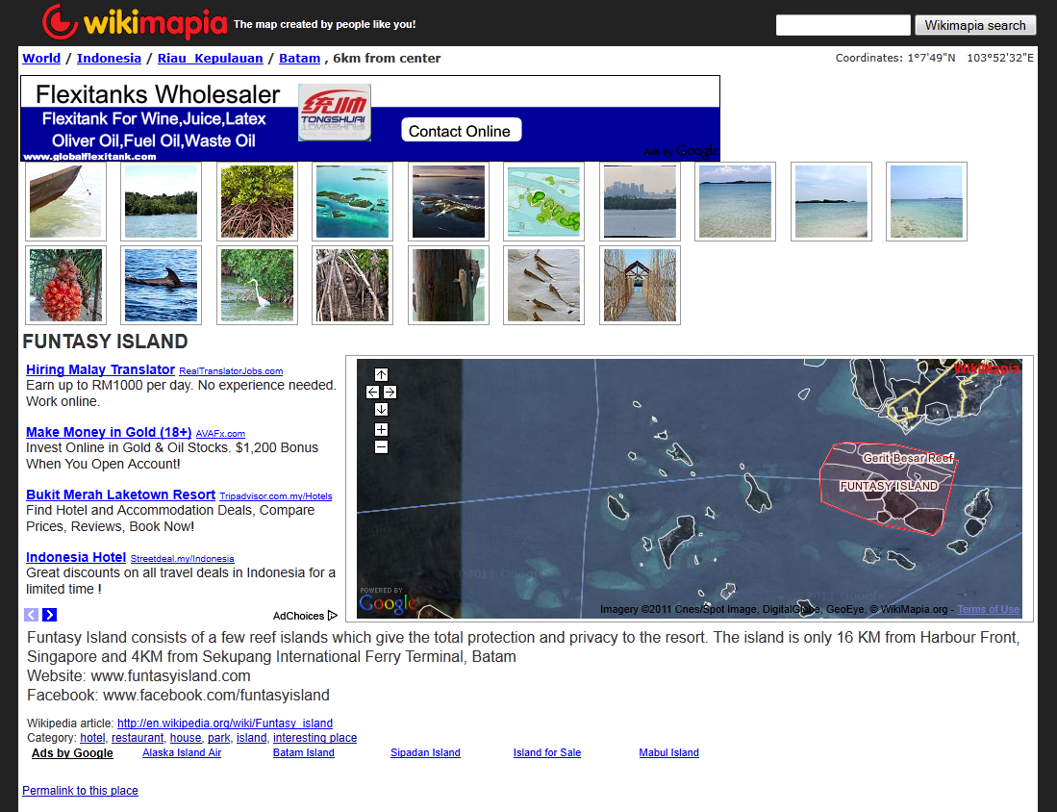
Task: Click the Google logo on the map
Action: click(388, 602)
